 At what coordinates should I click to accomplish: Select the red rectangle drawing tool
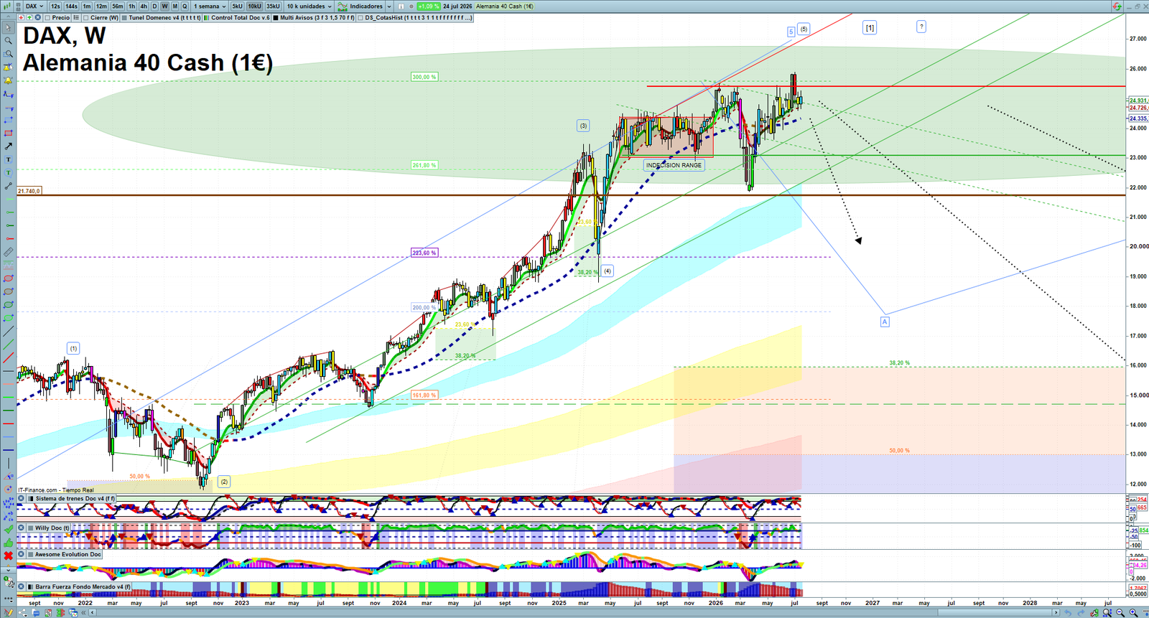coord(8,133)
